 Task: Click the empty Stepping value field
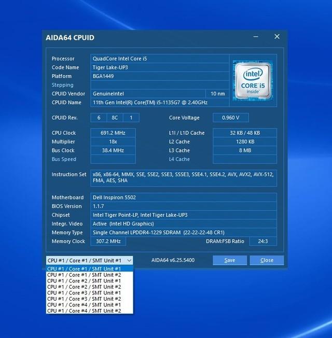point(160,85)
